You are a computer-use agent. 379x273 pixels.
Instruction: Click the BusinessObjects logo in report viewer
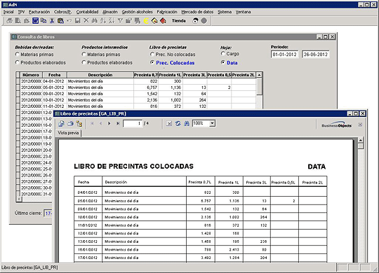pos(336,125)
